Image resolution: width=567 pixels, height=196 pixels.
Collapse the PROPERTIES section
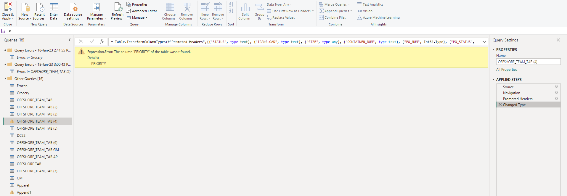(494, 50)
